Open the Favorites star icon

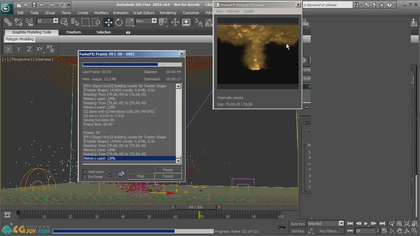(x=382, y=5)
